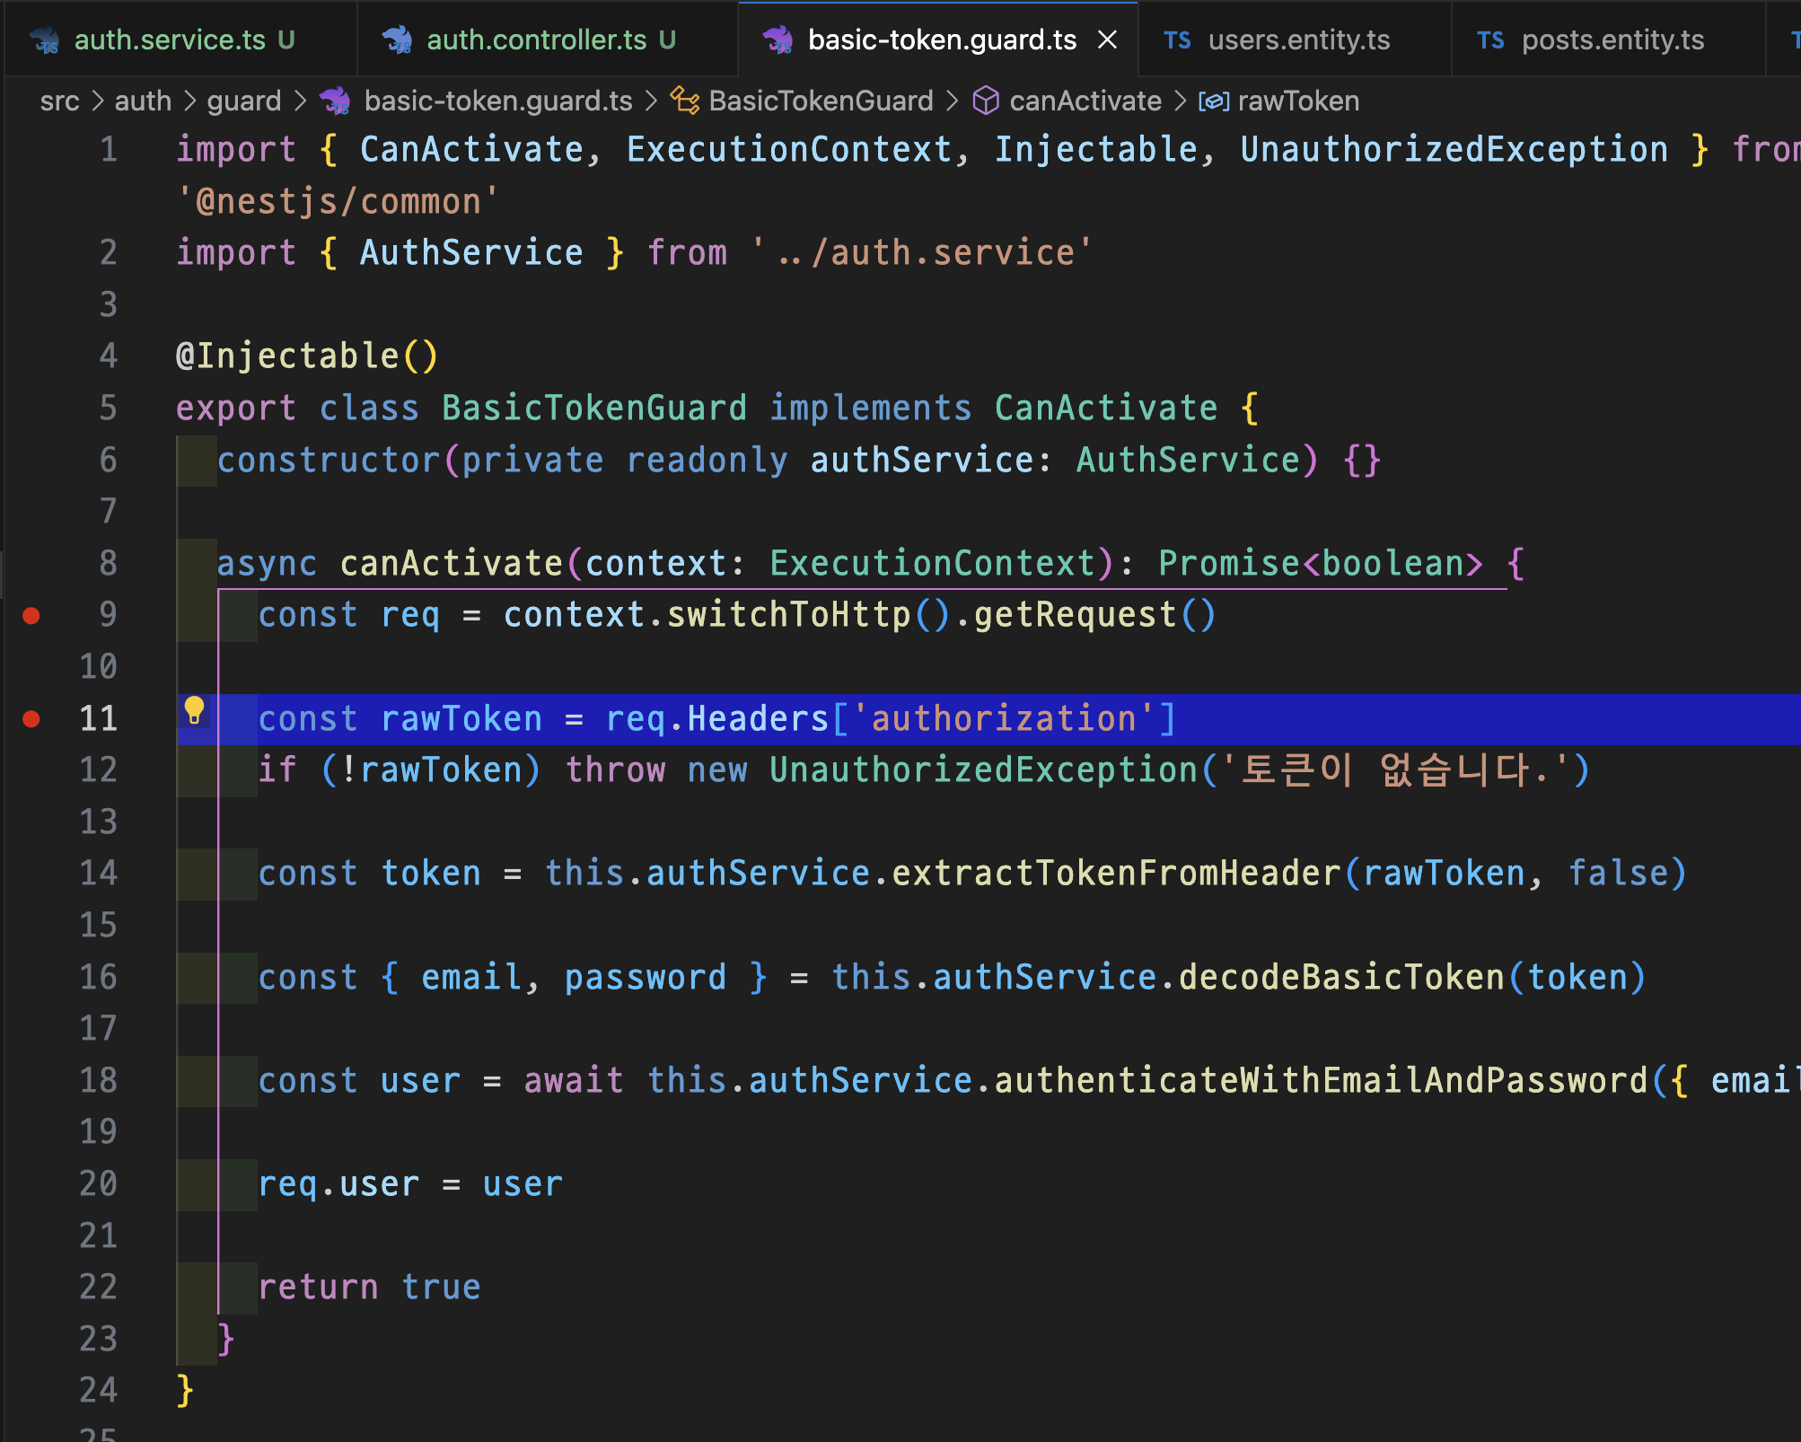Open the users.entity.ts tab
Image resolution: width=1801 pixels, height=1442 pixels.
1295,40
